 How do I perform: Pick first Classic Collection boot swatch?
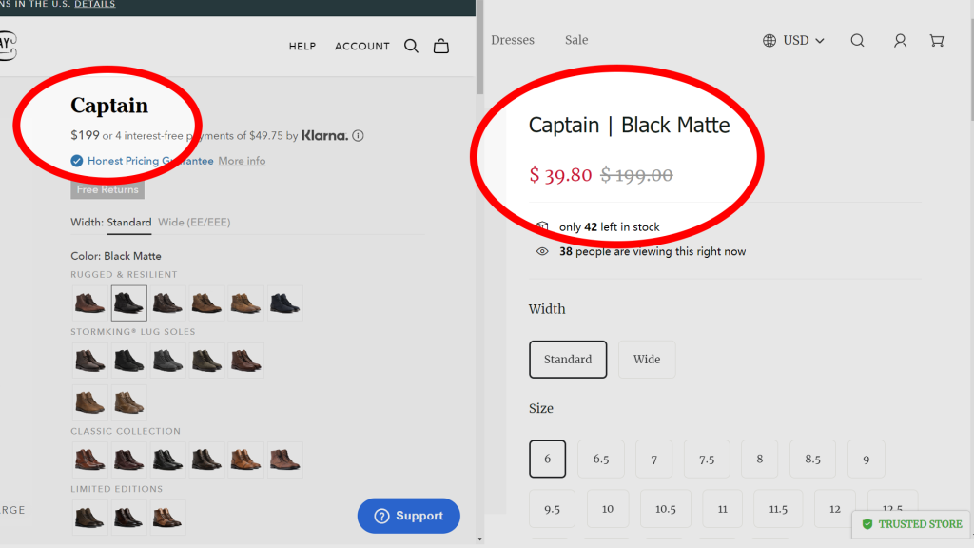pos(90,460)
